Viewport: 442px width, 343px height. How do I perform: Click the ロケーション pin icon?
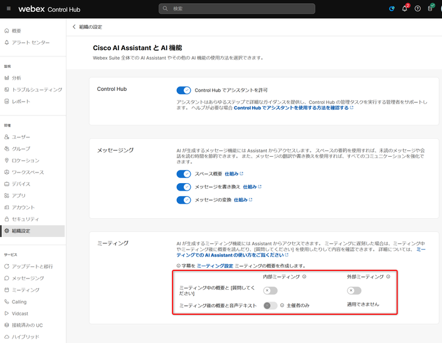(7, 161)
